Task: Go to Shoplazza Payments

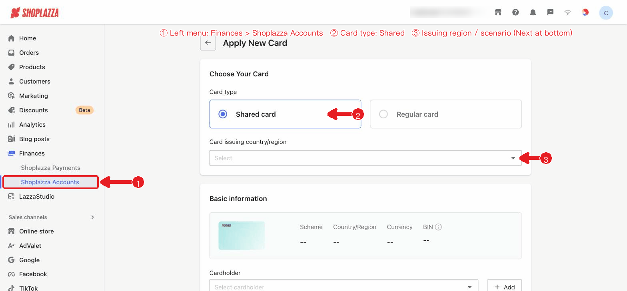Action: [x=51, y=168]
